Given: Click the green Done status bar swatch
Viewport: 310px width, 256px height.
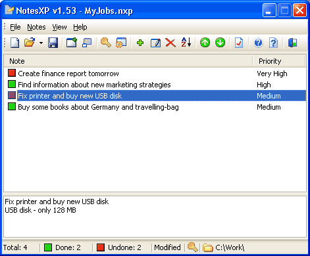Looking at the screenshot, I should 48,247.
